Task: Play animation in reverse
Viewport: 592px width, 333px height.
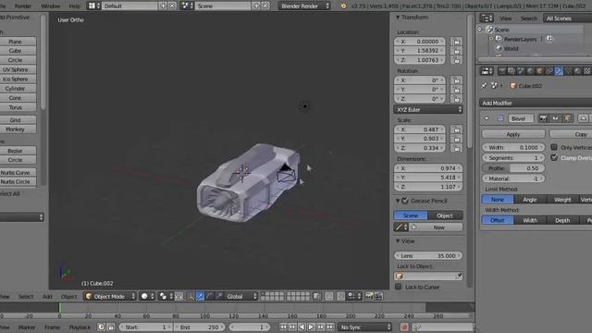Action: [302, 327]
